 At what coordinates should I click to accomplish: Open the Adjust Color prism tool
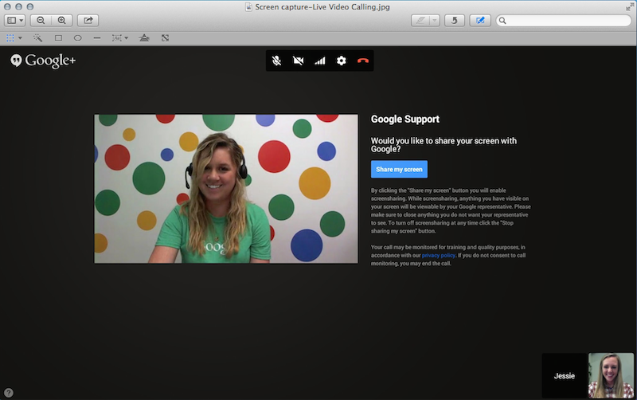pyautogui.click(x=144, y=37)
